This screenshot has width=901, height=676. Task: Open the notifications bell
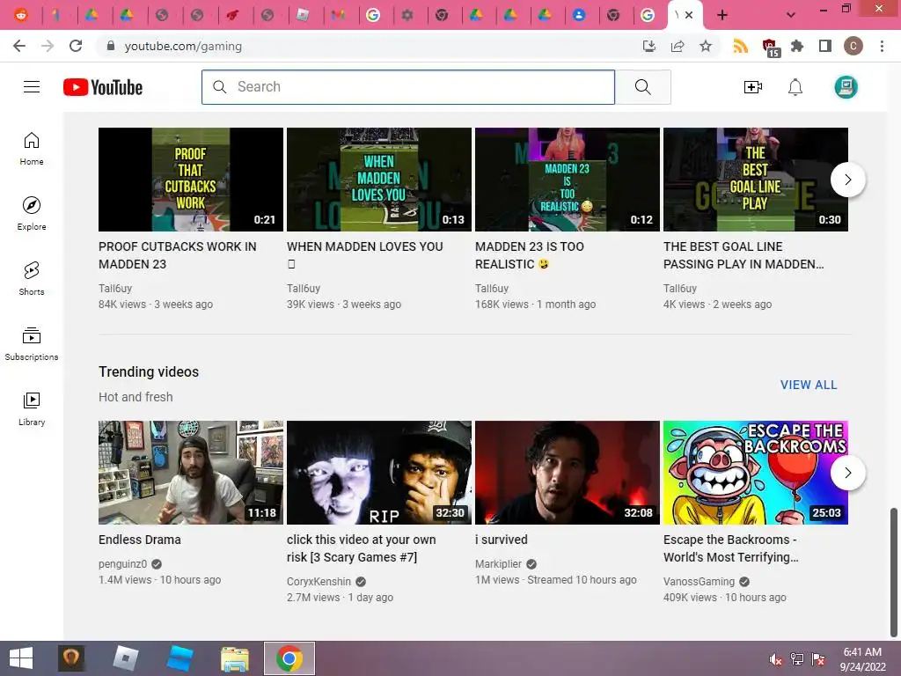pos(795,87)
